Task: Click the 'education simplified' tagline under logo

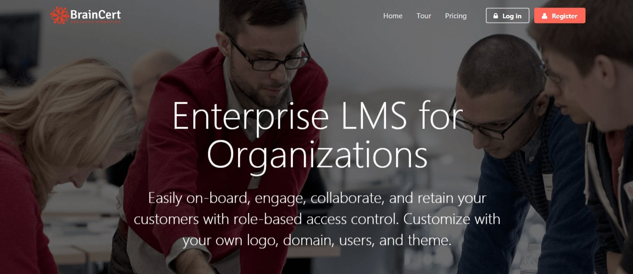Action: coord(95,22)
